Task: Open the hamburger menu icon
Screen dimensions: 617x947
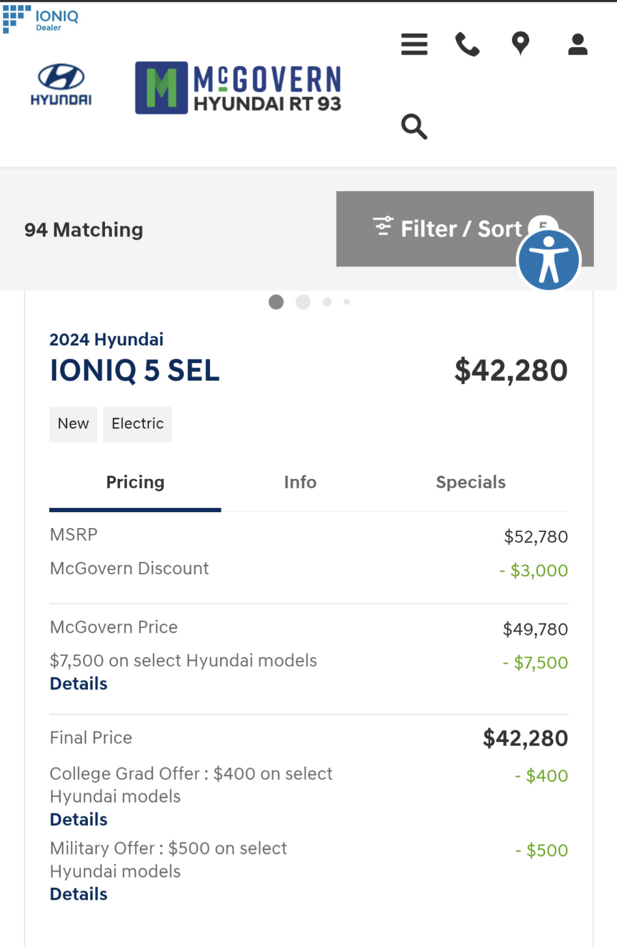Action: pyautogui.click(x=414, y=44)
